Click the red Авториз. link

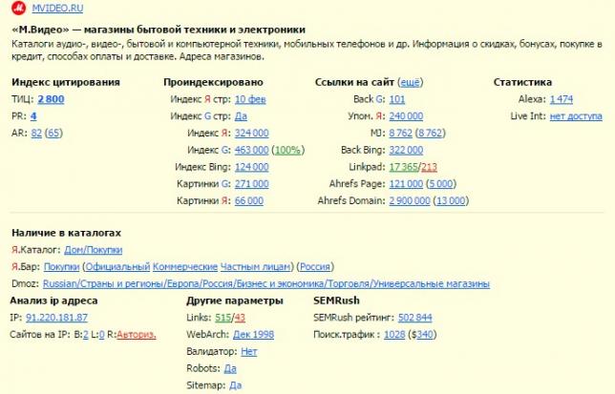[137, 335]
